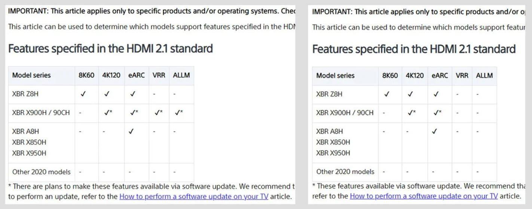This screenshot has height=209, width=532.
Task: Select XBR X900H / 90CH label in left table
Action: (x=41, y=112)
